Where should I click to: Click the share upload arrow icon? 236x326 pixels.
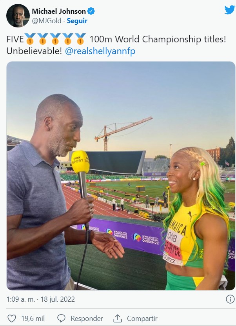117,318
